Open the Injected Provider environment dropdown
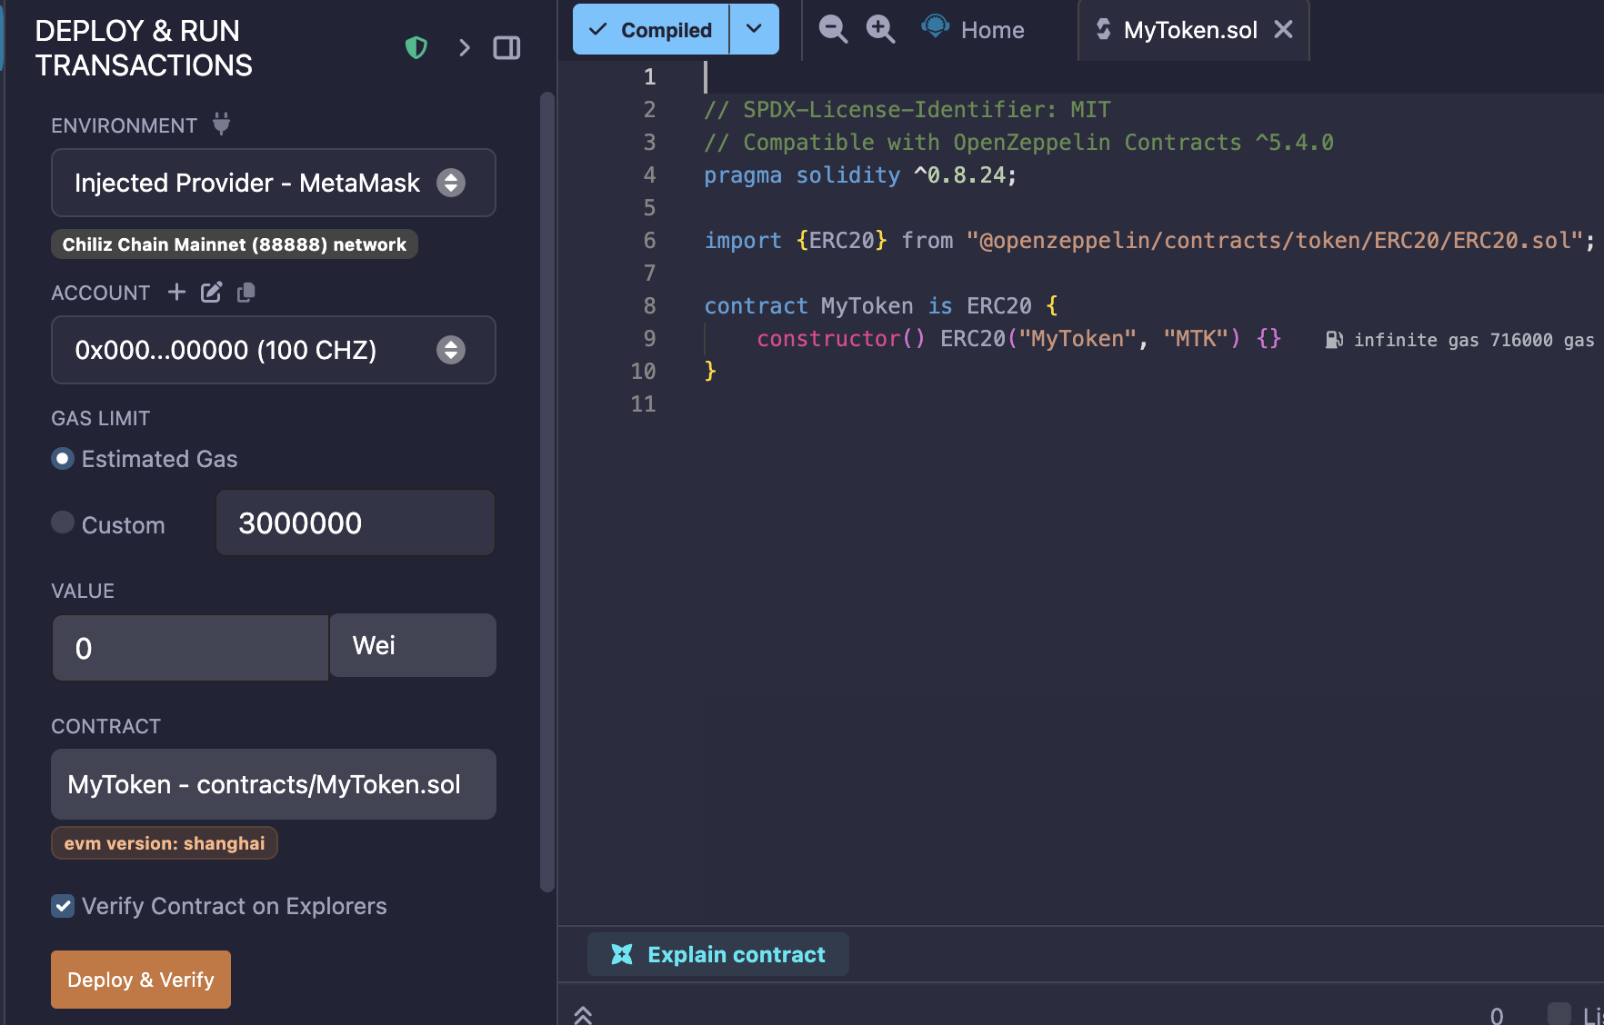Screen dimensions: 1604x1025 point(273,183)
